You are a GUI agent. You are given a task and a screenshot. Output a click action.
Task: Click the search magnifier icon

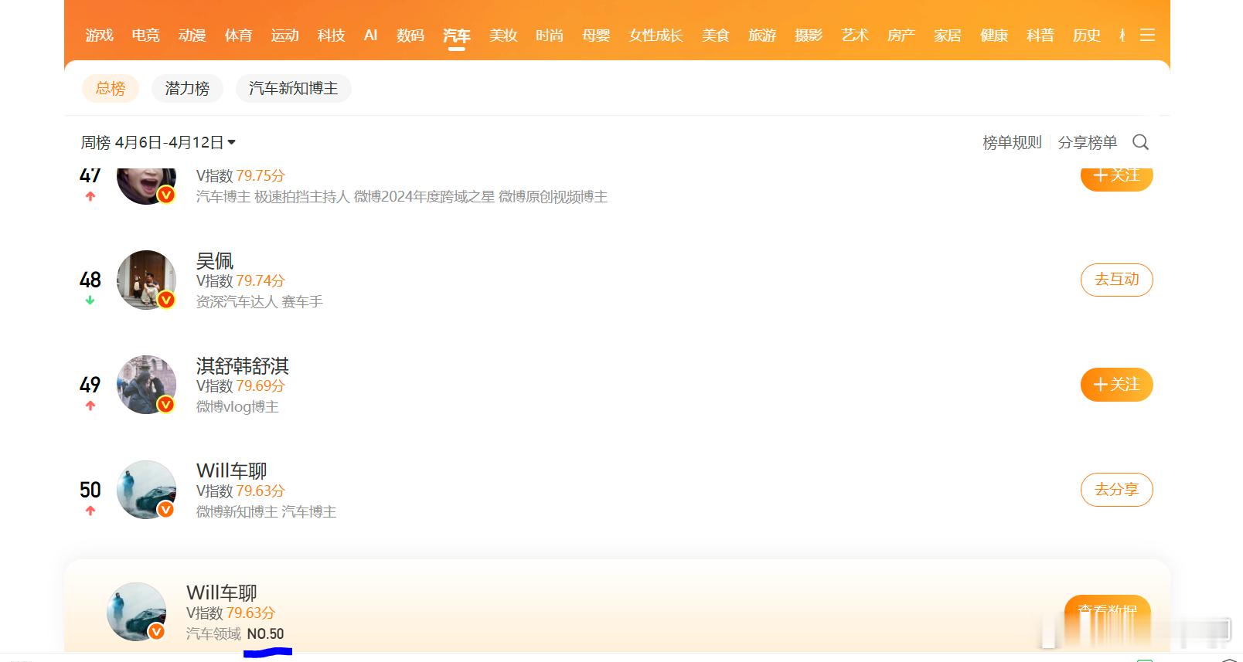coord(1140,142)
